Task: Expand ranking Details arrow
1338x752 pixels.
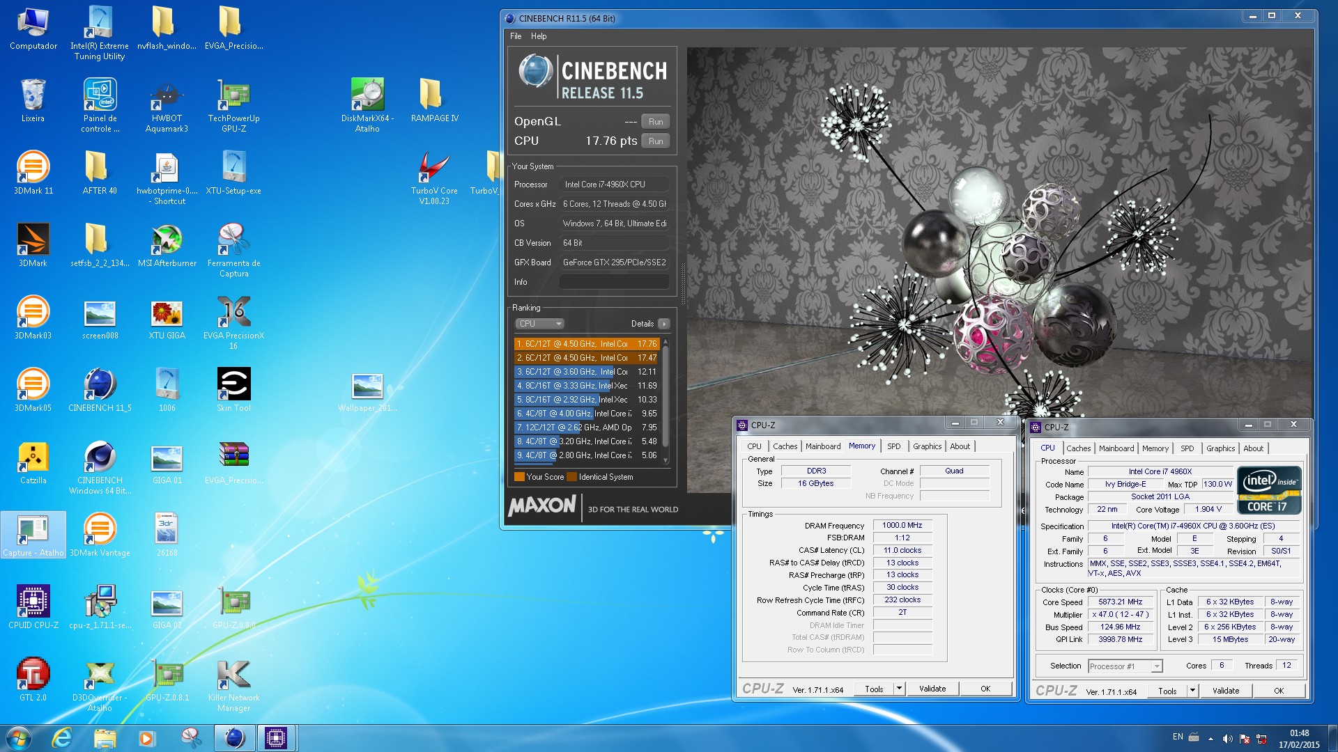Action: click(664, 324)
